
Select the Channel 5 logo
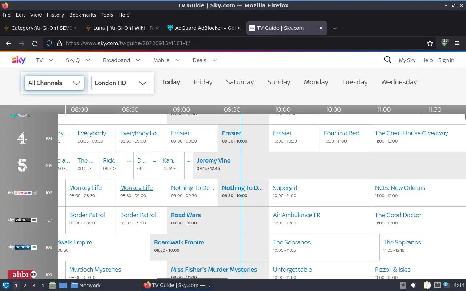(x=22, y=166)
